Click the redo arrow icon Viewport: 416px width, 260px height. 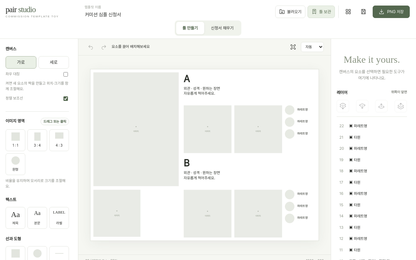(x=104, y=47)
